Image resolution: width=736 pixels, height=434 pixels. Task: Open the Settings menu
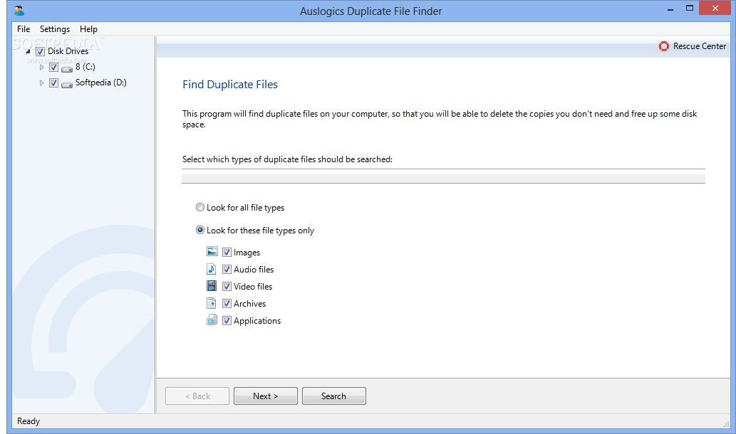[54, 29]
